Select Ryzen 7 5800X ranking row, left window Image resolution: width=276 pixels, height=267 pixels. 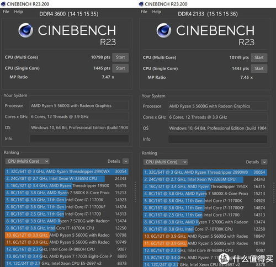pos(67,193)
